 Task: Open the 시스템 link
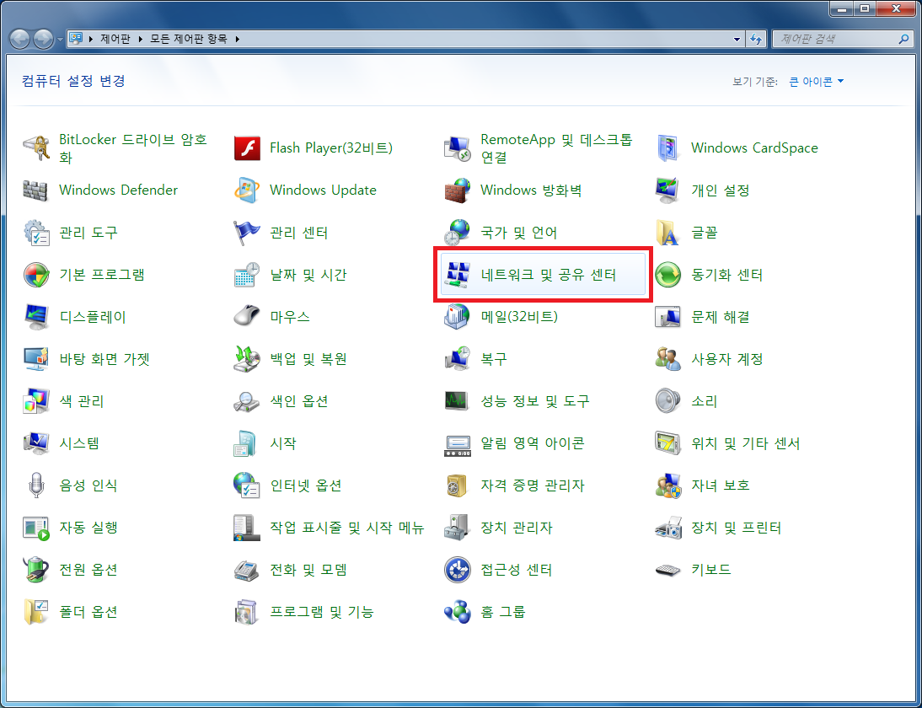click(x=79, y=443)
